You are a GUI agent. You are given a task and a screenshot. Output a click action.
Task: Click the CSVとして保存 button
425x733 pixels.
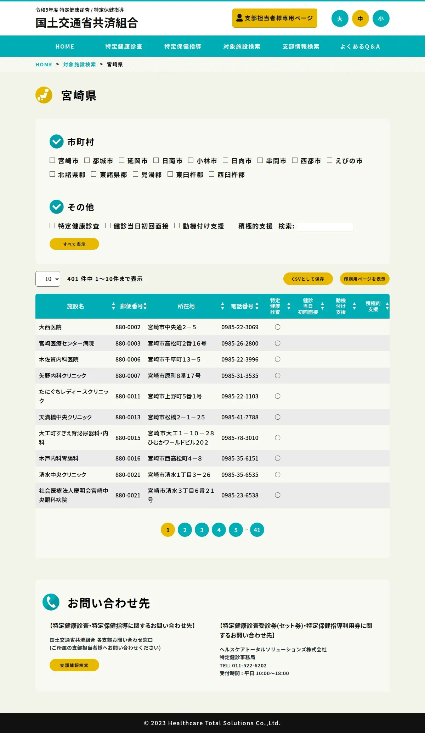[x=308, y=279]
